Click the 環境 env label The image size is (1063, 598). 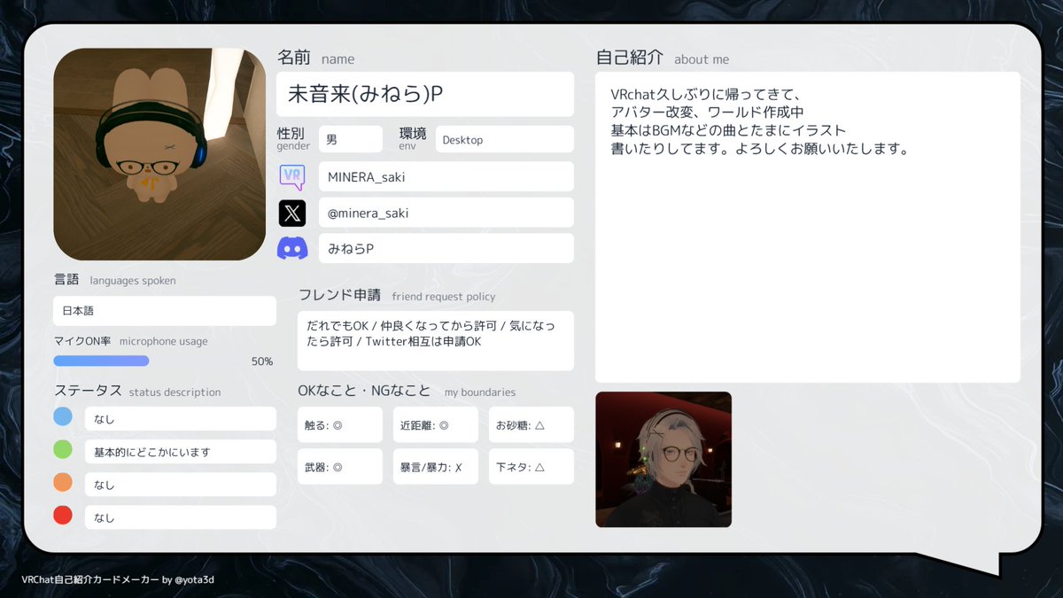coord(413,139)
